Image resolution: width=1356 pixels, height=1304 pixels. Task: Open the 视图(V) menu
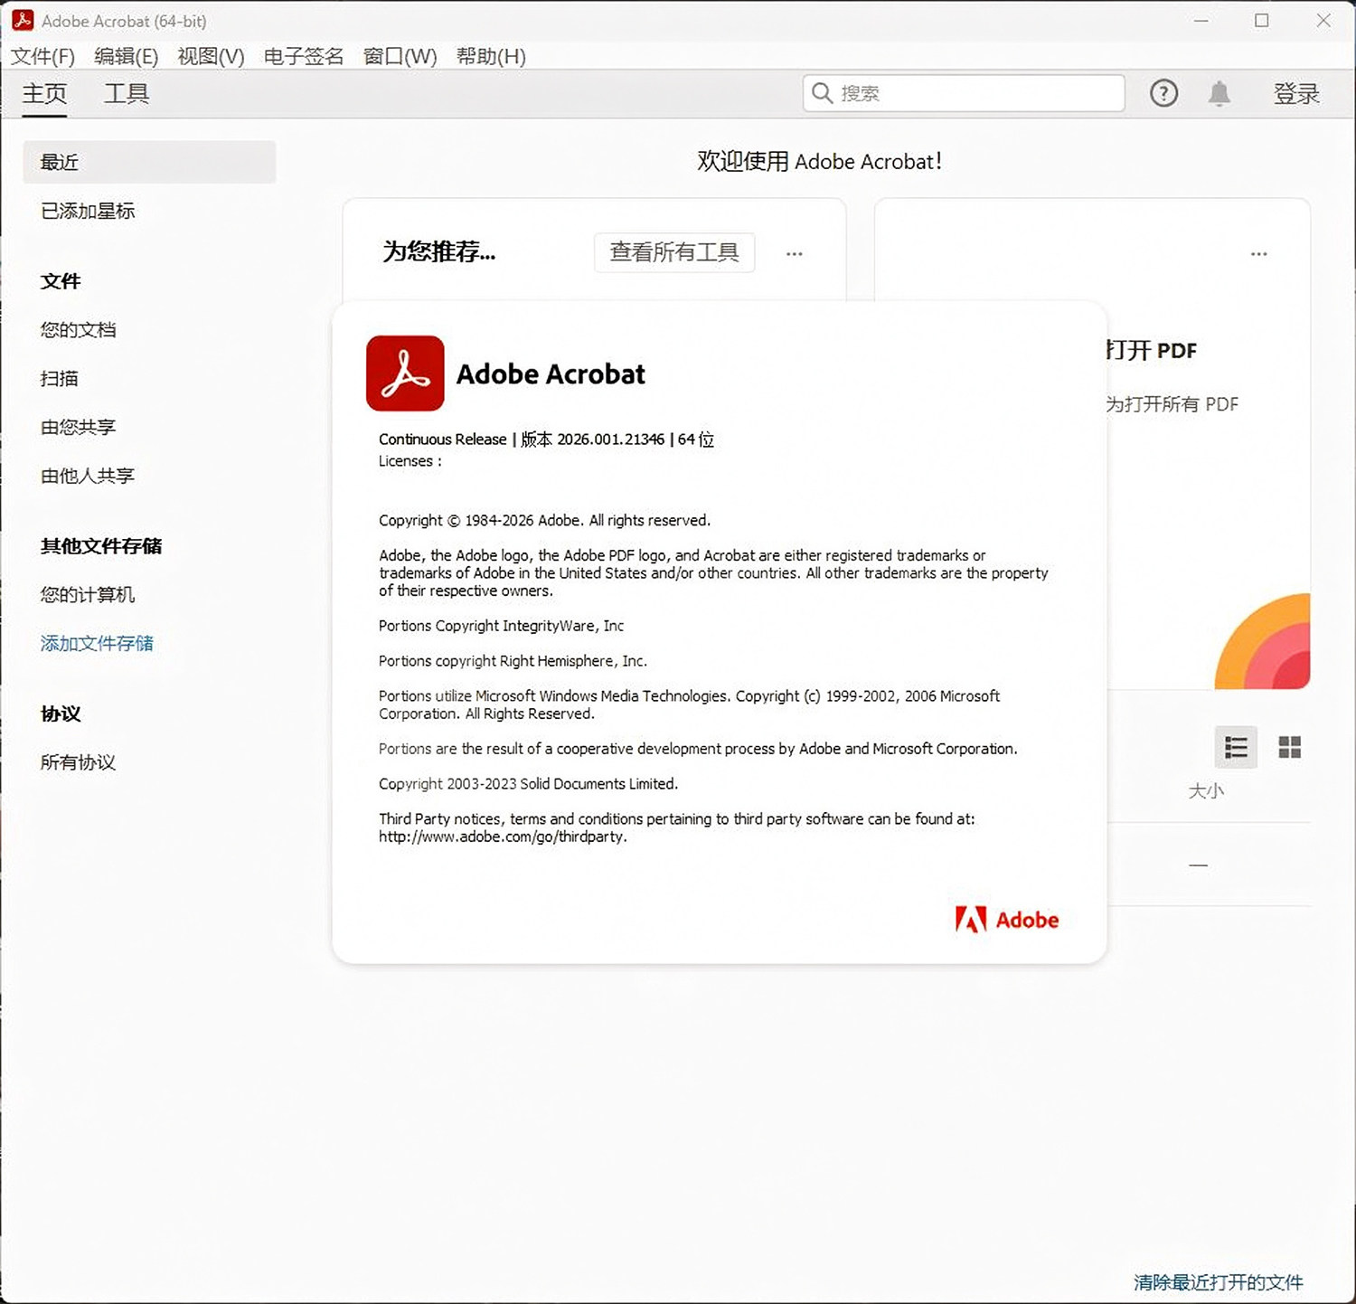211,56
